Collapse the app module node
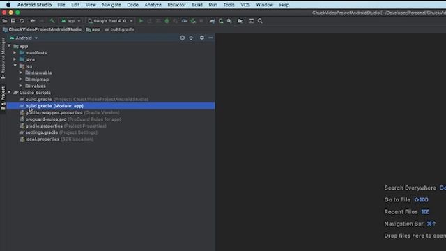Screen dimensions: 446x251 (x=9, y=46)
